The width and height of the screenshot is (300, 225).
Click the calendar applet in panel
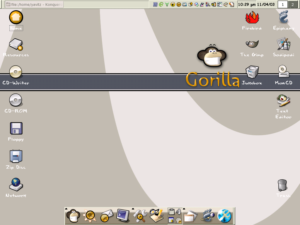coord(171,220)
